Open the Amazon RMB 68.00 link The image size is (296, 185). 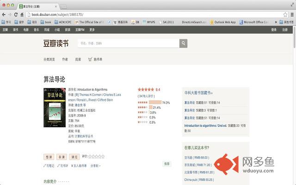[197, 158]
